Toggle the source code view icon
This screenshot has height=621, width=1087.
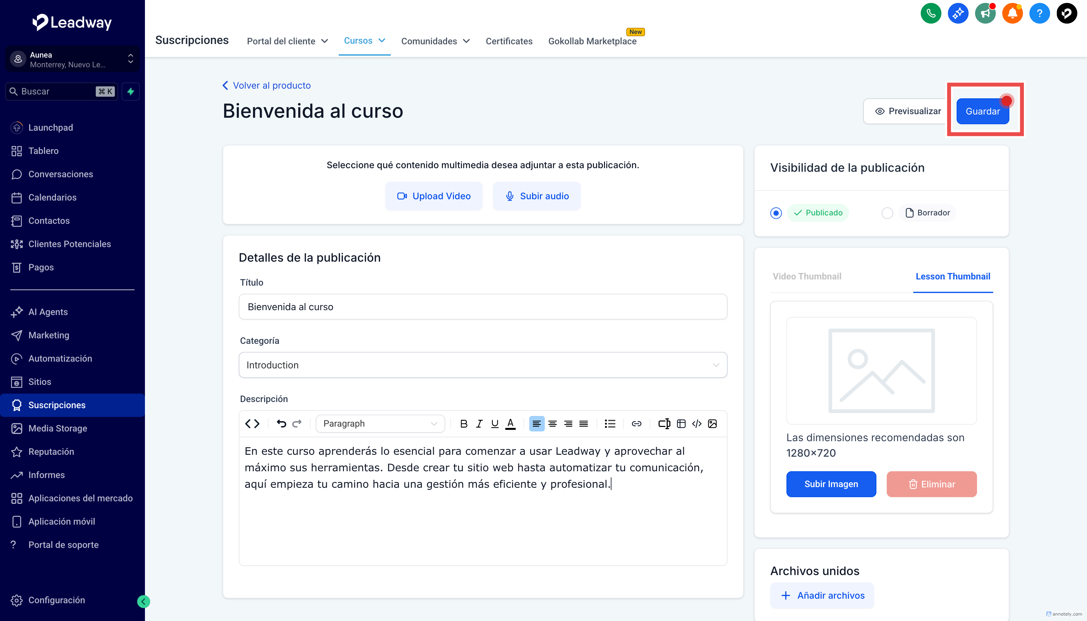[252, 423]
